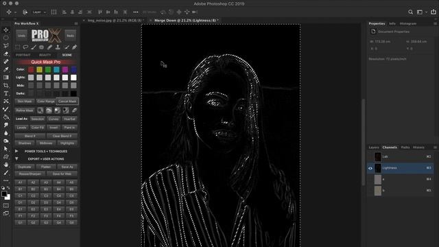Select the PORTRAIT tab in Pro Workflow
Screen dimensions: 439x247
click(x=23, y=55)
